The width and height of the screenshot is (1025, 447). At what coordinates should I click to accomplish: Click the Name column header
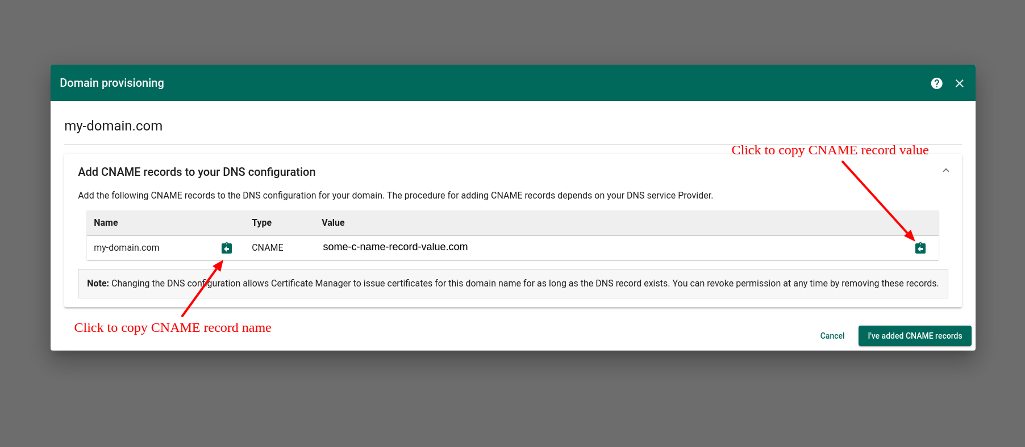click(x=106, y=223)
